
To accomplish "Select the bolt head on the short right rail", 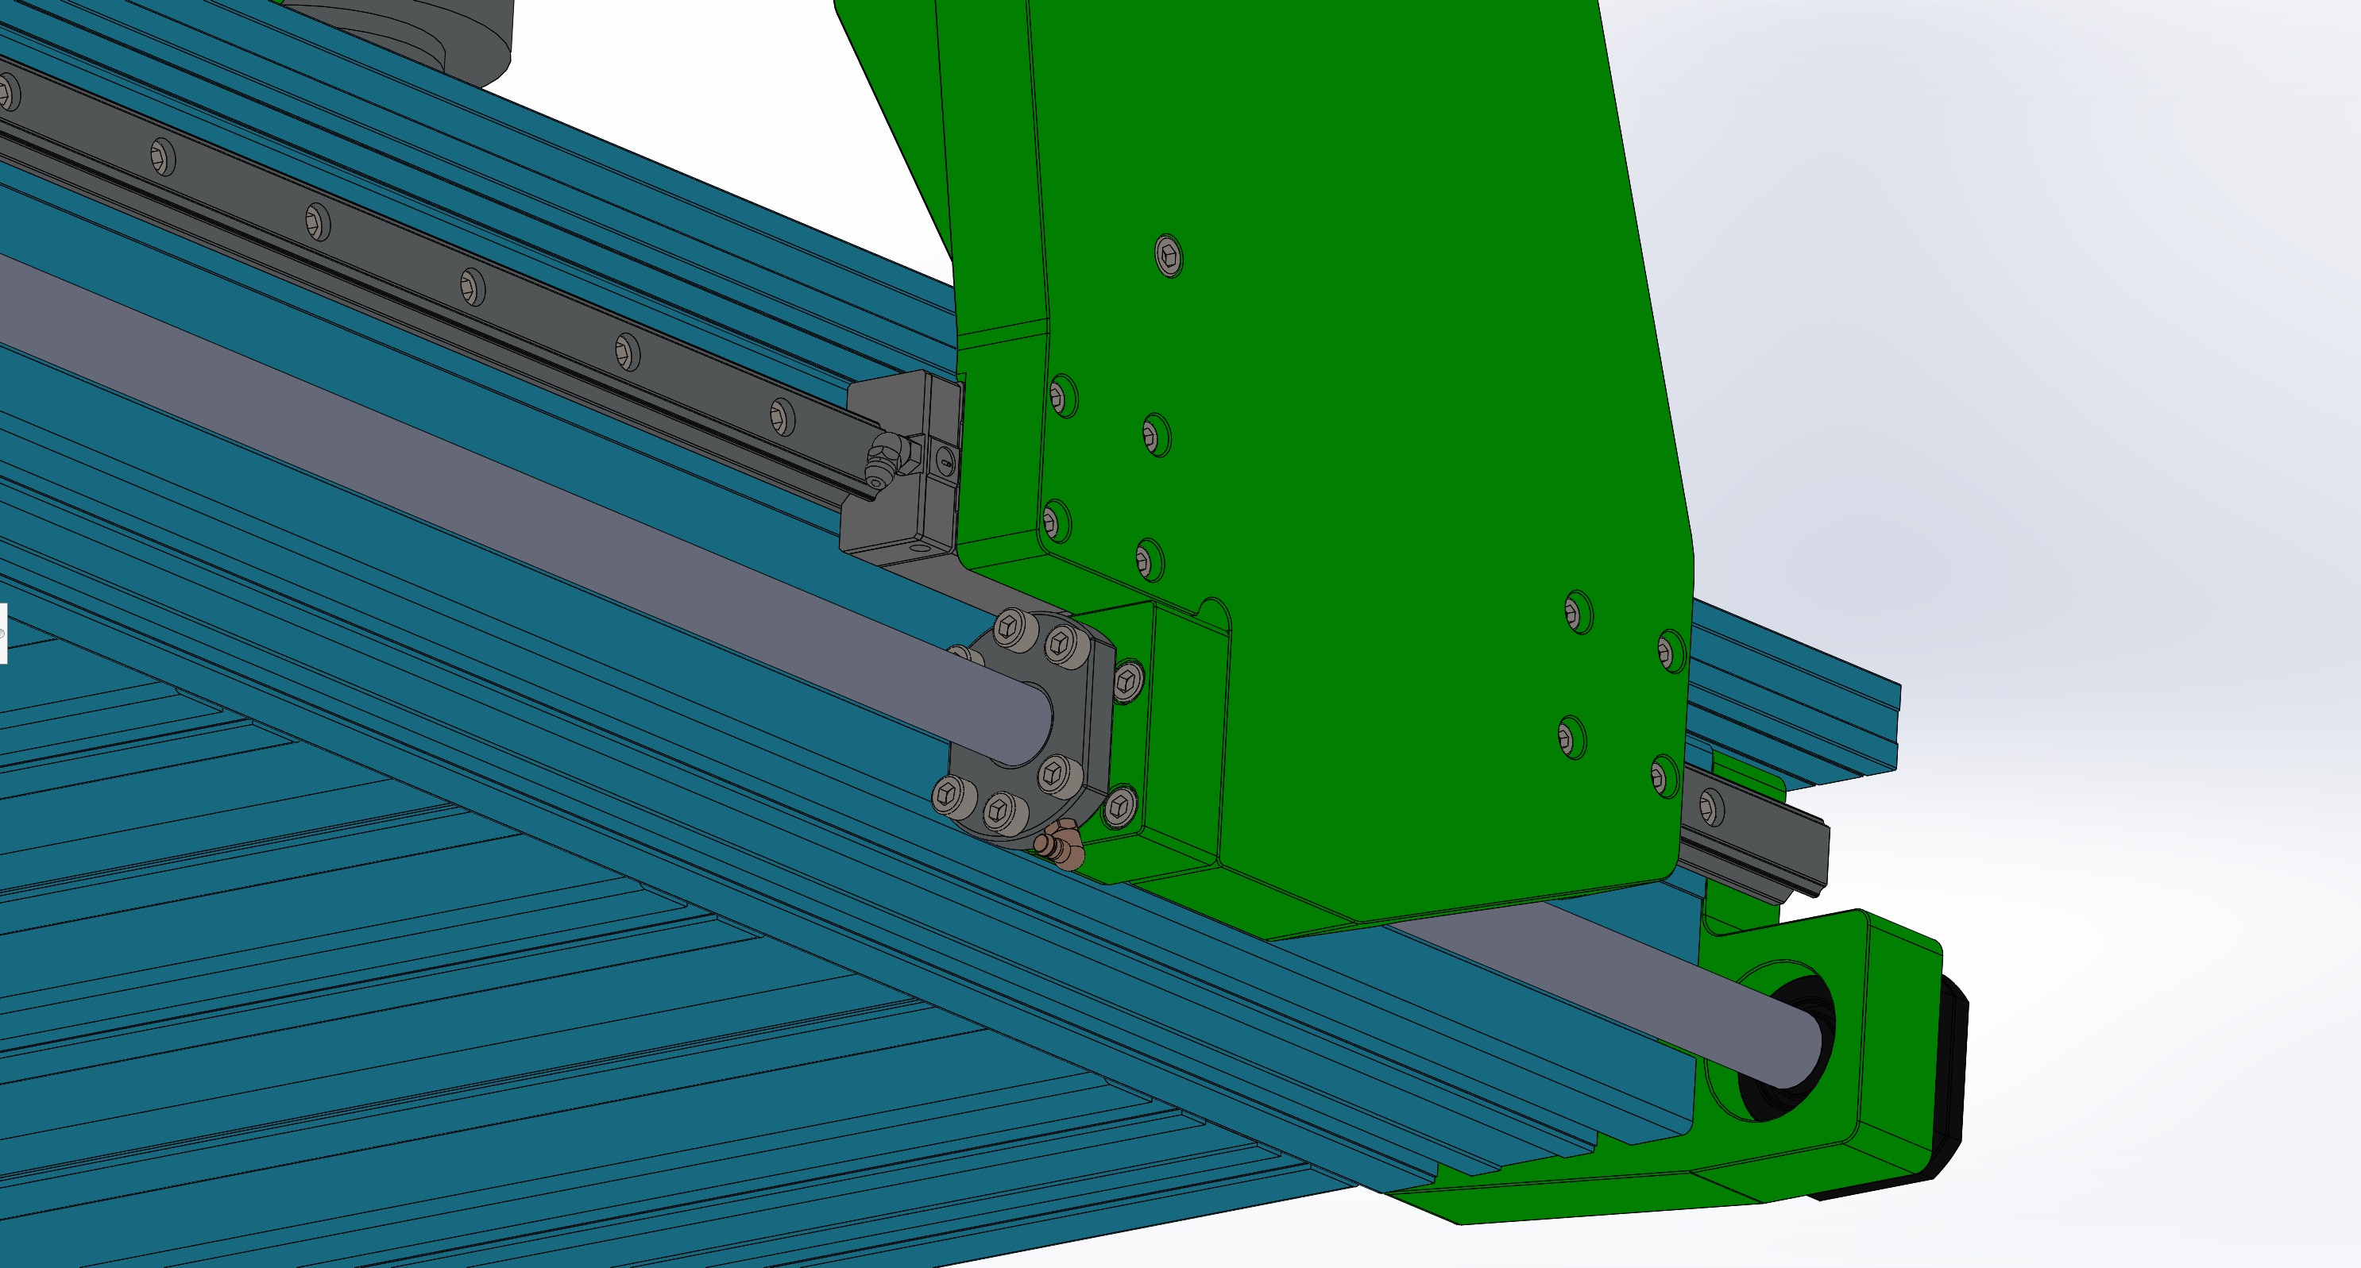I will click(x=1710, y=808).
